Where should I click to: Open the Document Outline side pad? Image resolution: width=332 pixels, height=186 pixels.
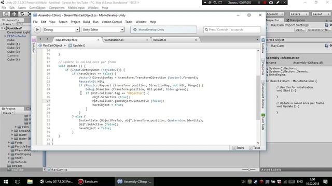pyautogui.click(x=263, y=94)
